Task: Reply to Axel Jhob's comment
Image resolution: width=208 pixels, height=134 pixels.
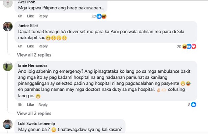Action: [x=43, y=16]
